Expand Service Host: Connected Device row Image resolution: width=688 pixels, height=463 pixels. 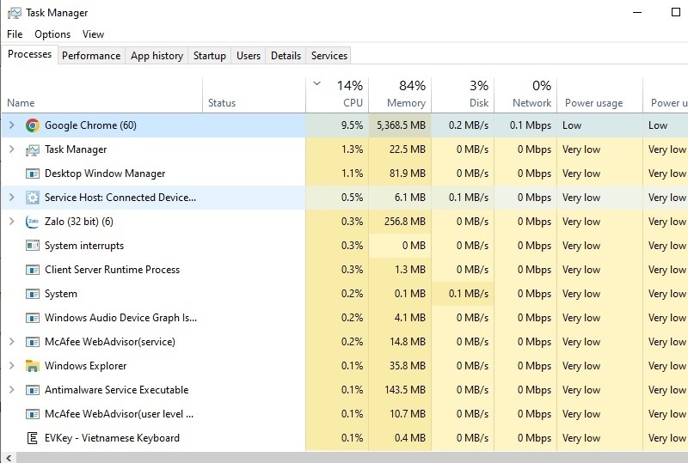[12, 198]
